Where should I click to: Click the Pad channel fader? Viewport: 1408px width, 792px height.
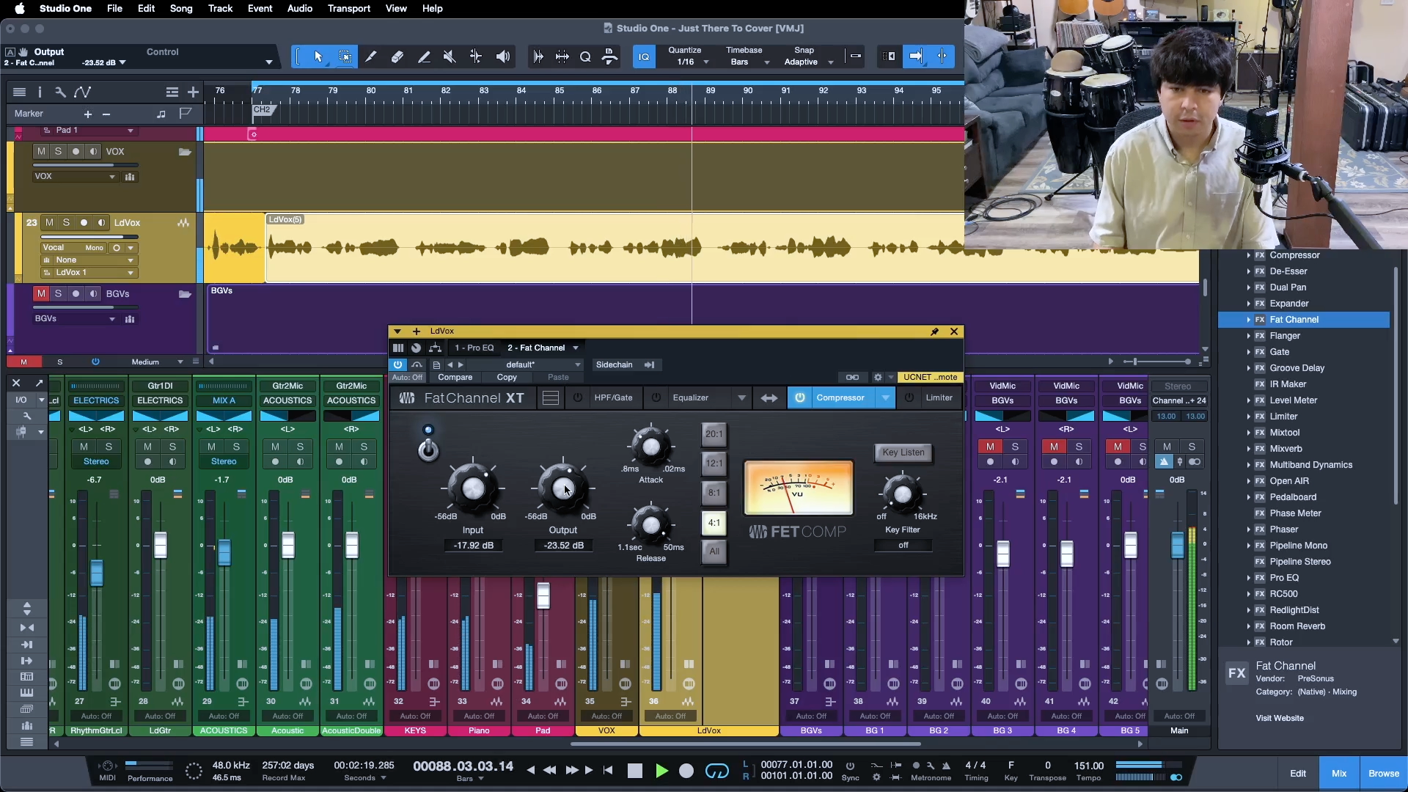point(543,595)
